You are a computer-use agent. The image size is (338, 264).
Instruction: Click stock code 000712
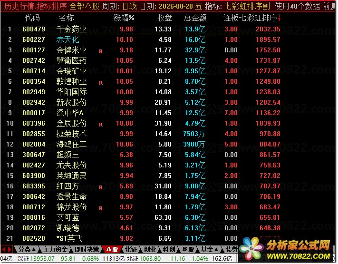point(34,207)
